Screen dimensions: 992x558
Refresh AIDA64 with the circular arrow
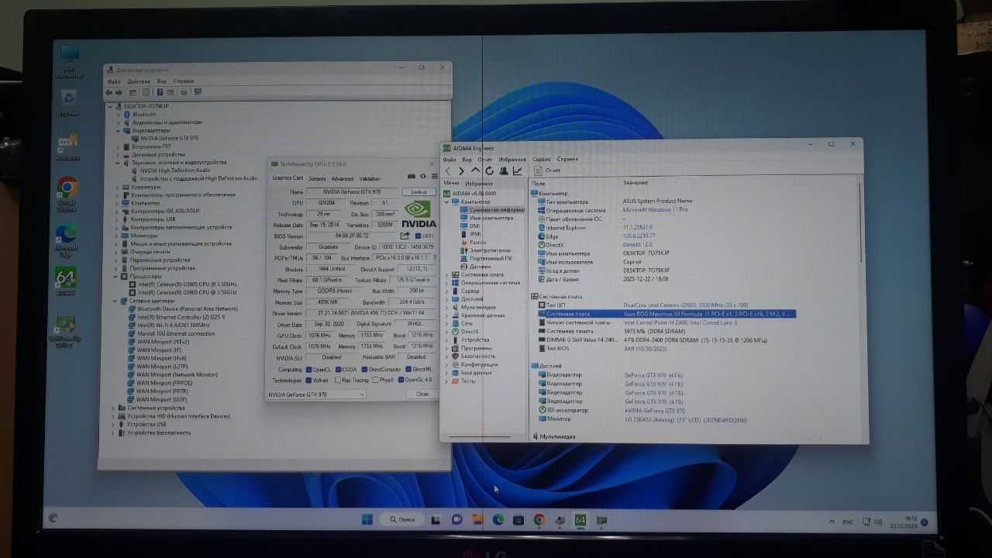[x=490, y=170]
